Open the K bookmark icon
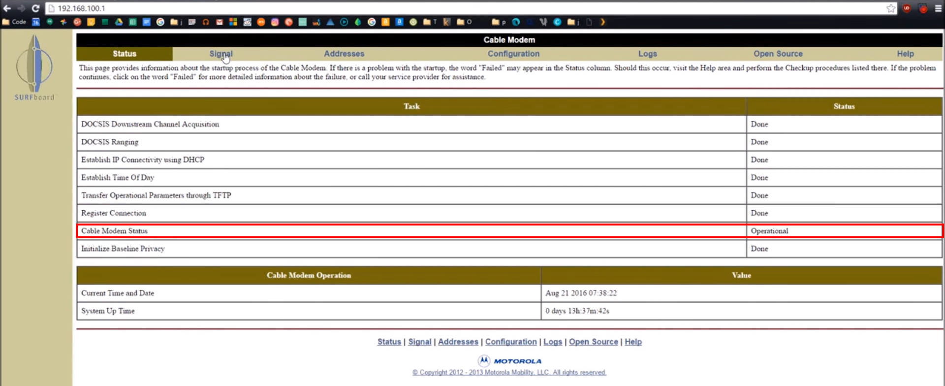The width and height of the screenshot is (945, 386). [x=447, y=22]
